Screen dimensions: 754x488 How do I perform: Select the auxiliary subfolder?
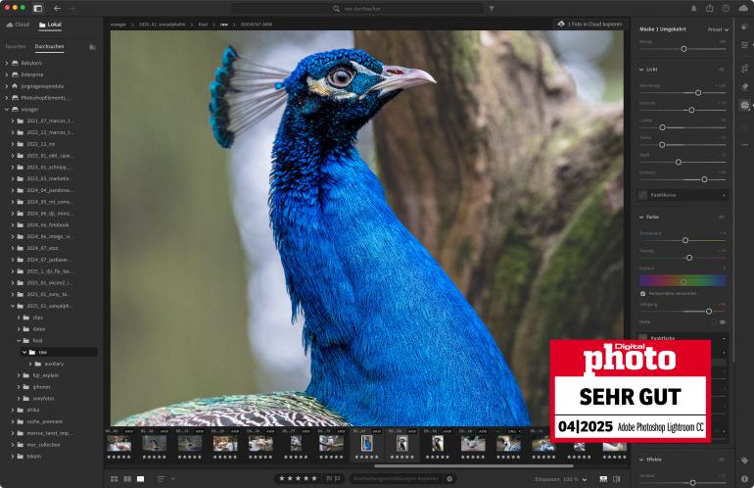(x=54, y=364)
